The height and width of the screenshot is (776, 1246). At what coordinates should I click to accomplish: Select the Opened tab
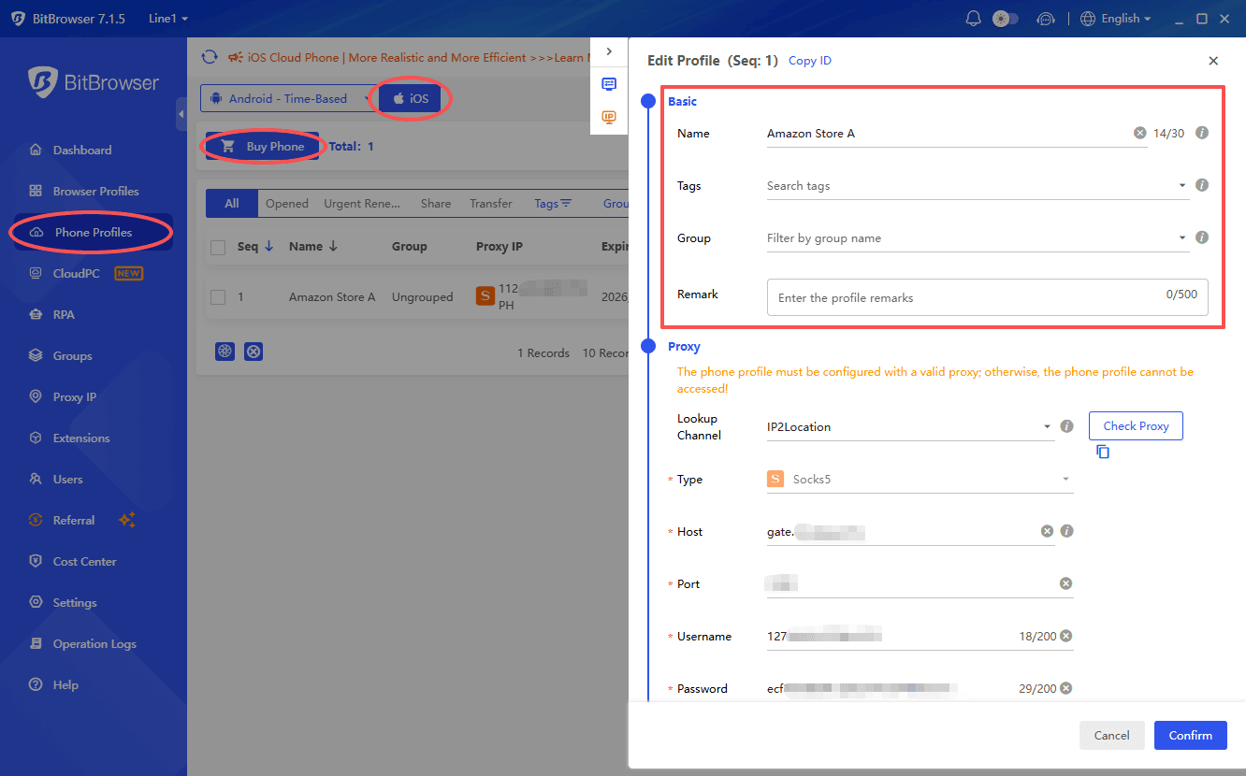[x=287, y=204]
